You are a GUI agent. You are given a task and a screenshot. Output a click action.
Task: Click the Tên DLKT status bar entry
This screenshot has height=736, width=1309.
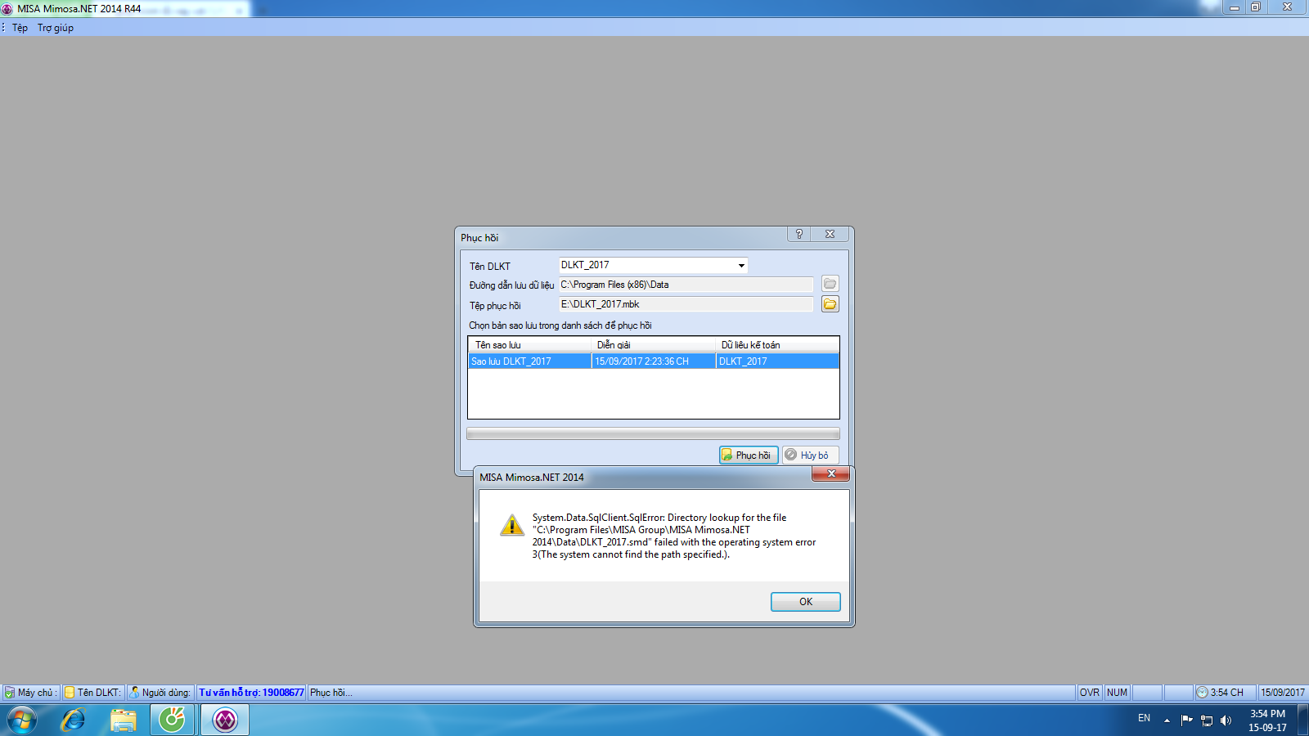(x=93, y=693)
